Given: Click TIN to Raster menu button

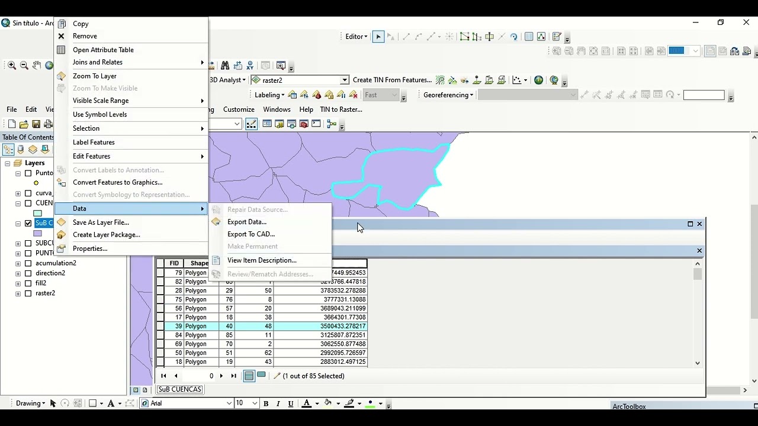Looking at the screenshot, I should pos(341,109).
